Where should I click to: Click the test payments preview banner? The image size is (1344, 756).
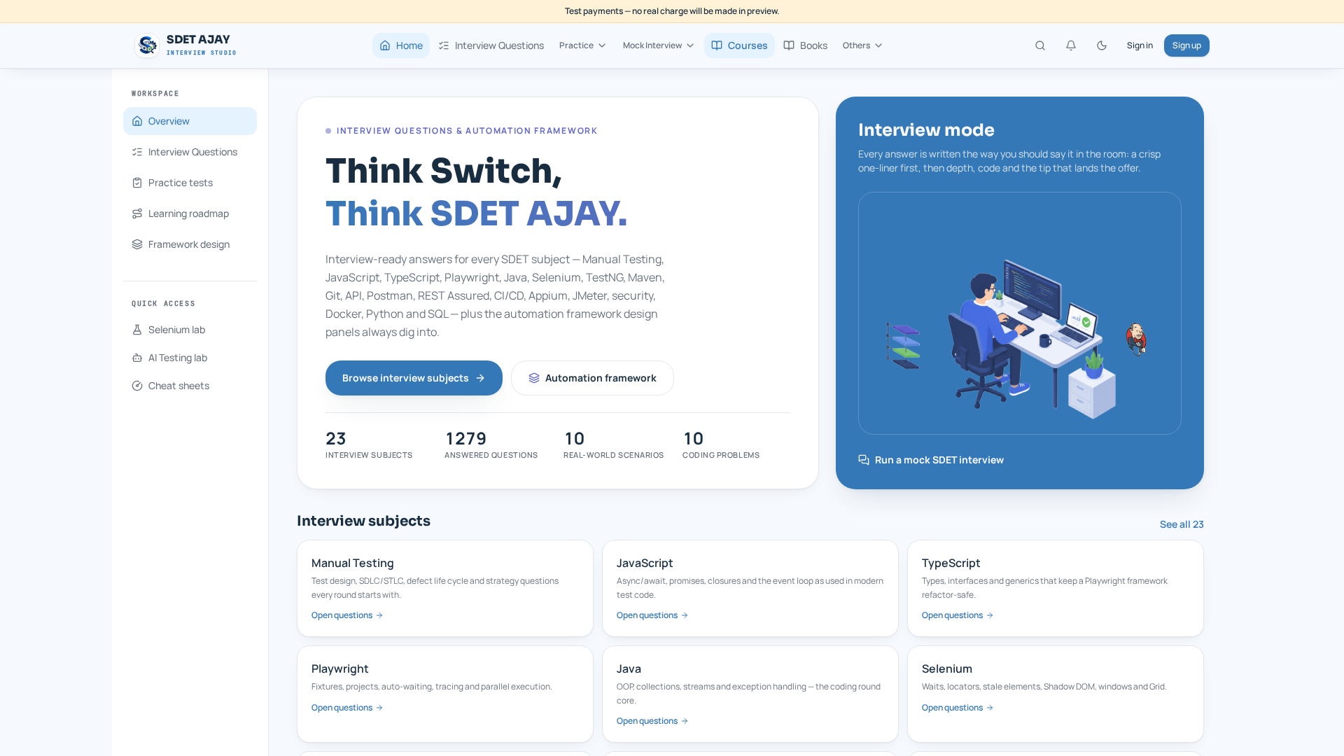click(x=672, y=11)
